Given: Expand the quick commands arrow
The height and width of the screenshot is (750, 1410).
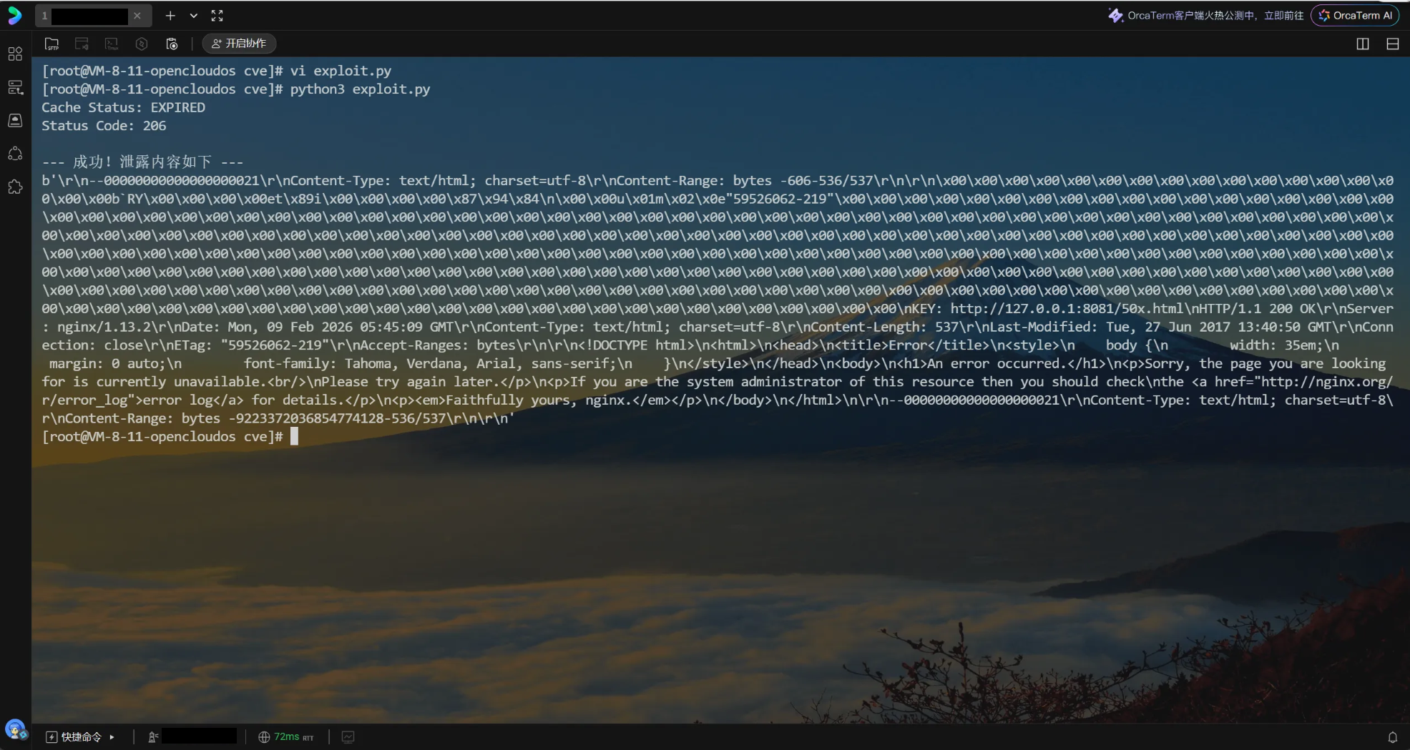Looking at the screenshot, I should point(112,737).
